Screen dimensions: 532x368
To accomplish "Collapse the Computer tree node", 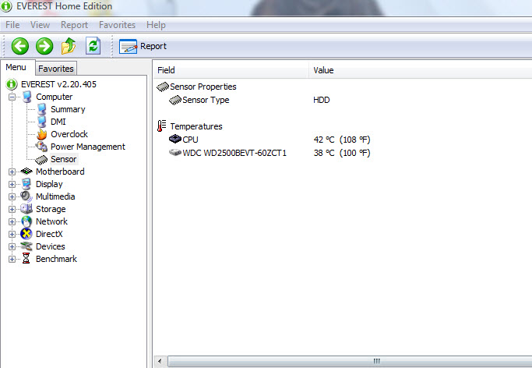I will (x=12, y=97).
